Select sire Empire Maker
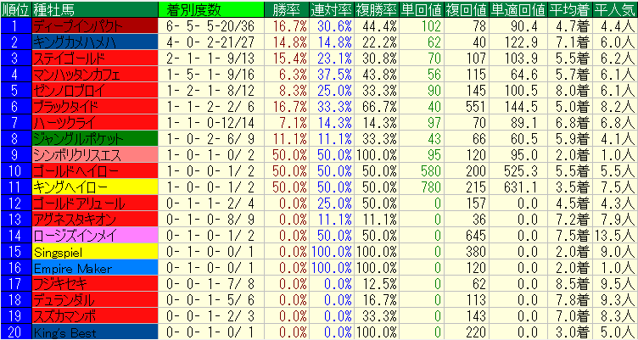 click(95, 268)
